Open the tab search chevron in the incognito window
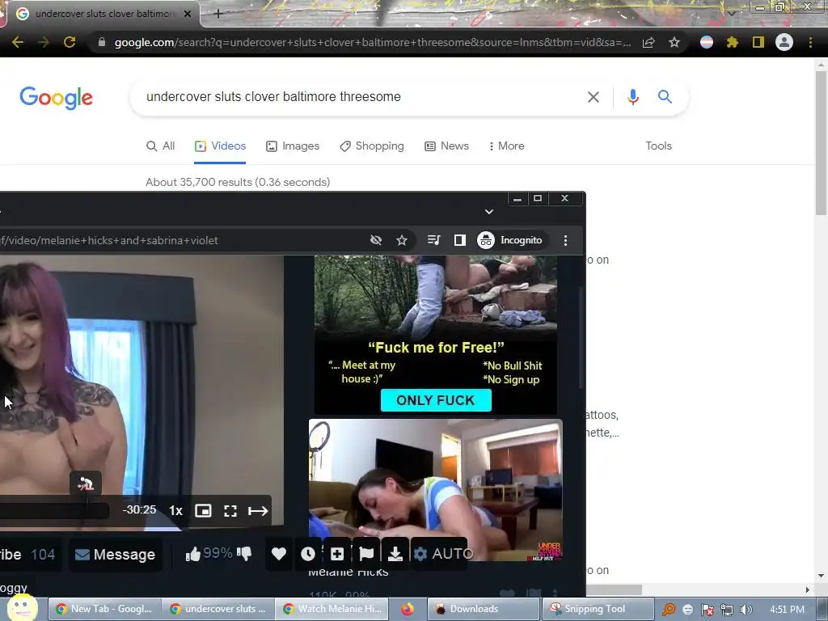The width and height of the screenshot is (828, 621). pos(489,212)
